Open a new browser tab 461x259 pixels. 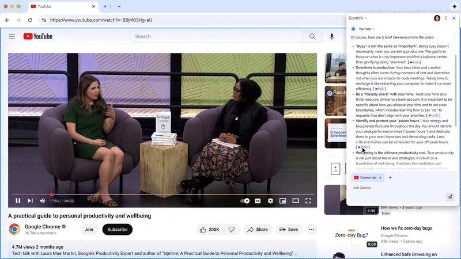104,6
